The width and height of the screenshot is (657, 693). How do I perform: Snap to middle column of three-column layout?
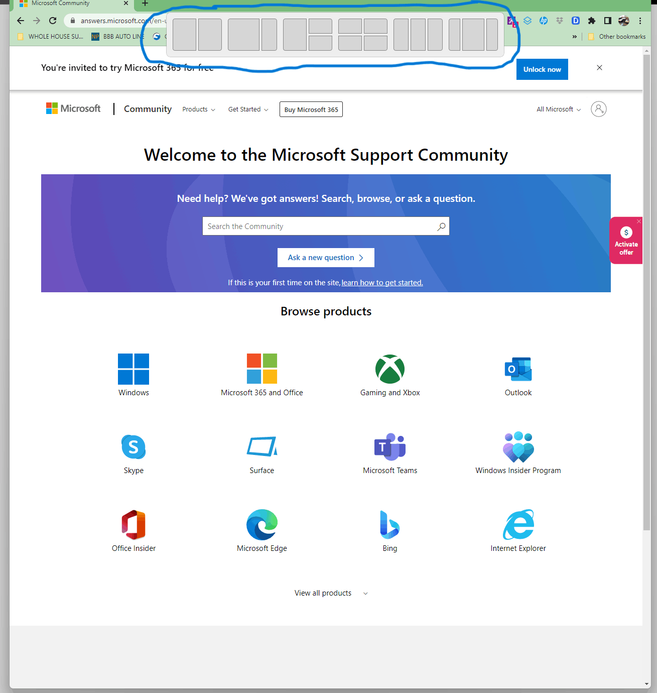[x=418, y=35]
